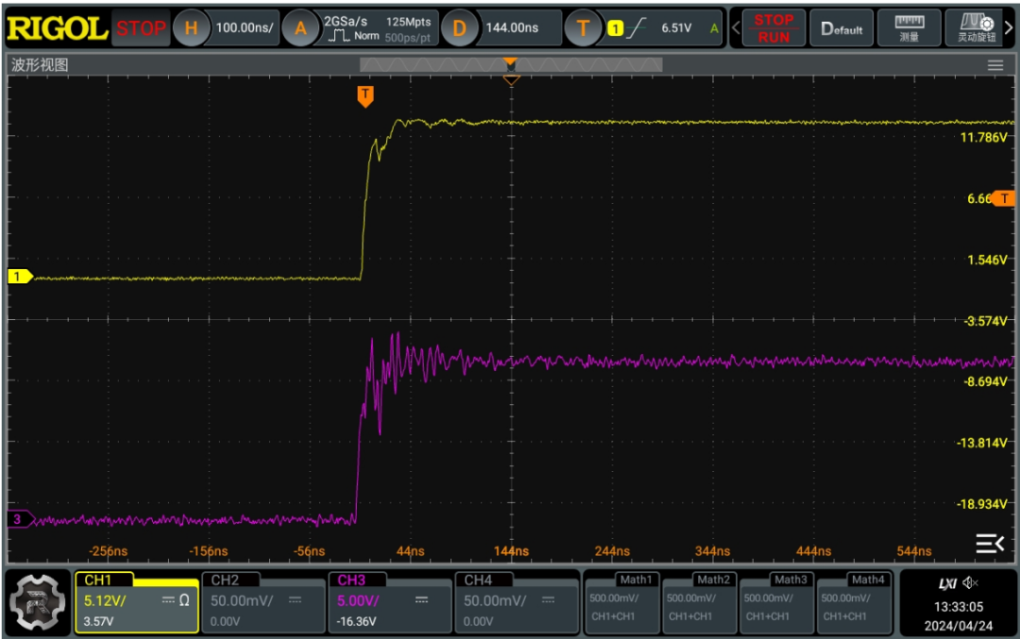Open the 灵动旋钮 knob settings icon

[977, 28]
